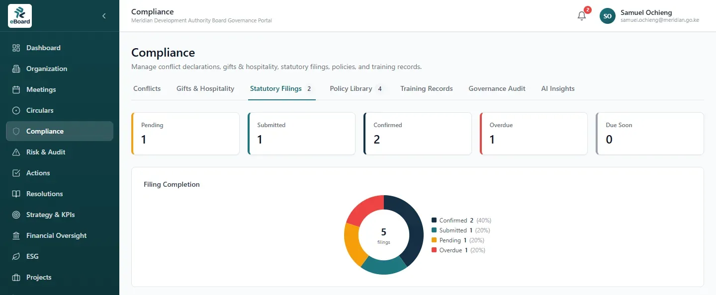Click the '5 filings' donut center
This screenshot has height=295, width=716.
pyautogui.click(x=384, y=235)
